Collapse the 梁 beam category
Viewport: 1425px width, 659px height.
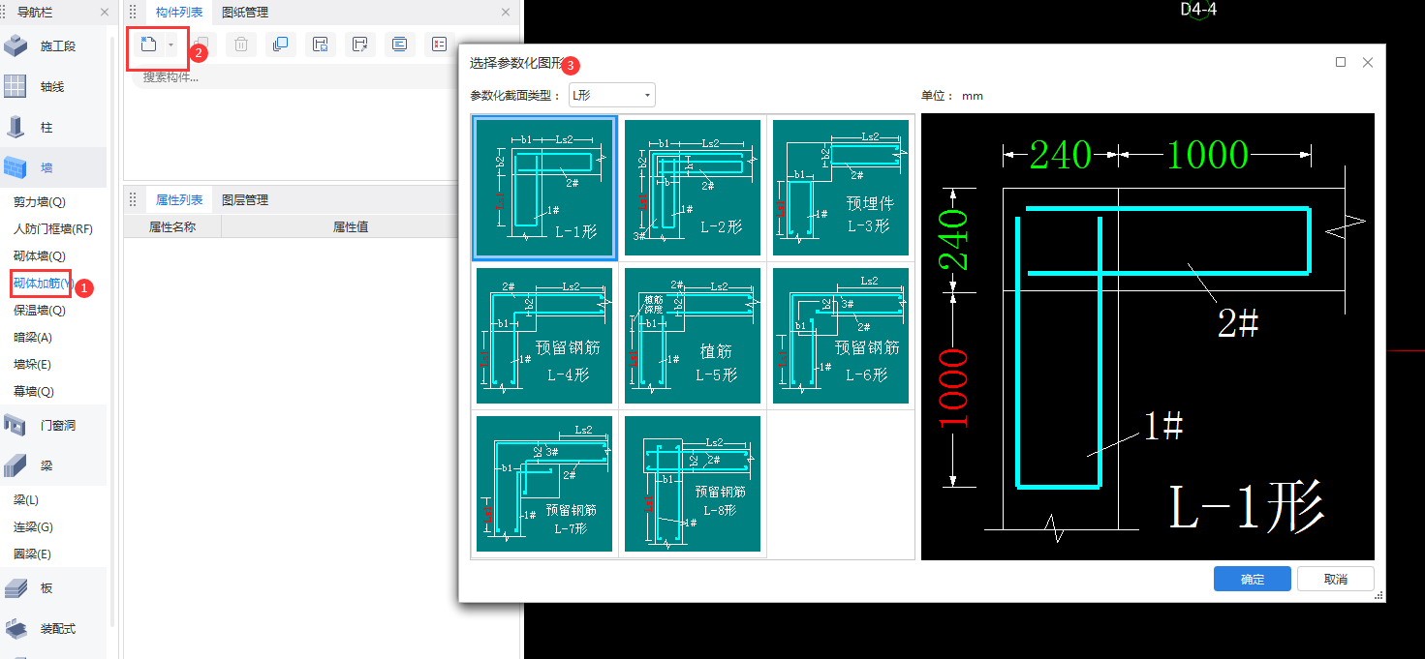[53, 465]
